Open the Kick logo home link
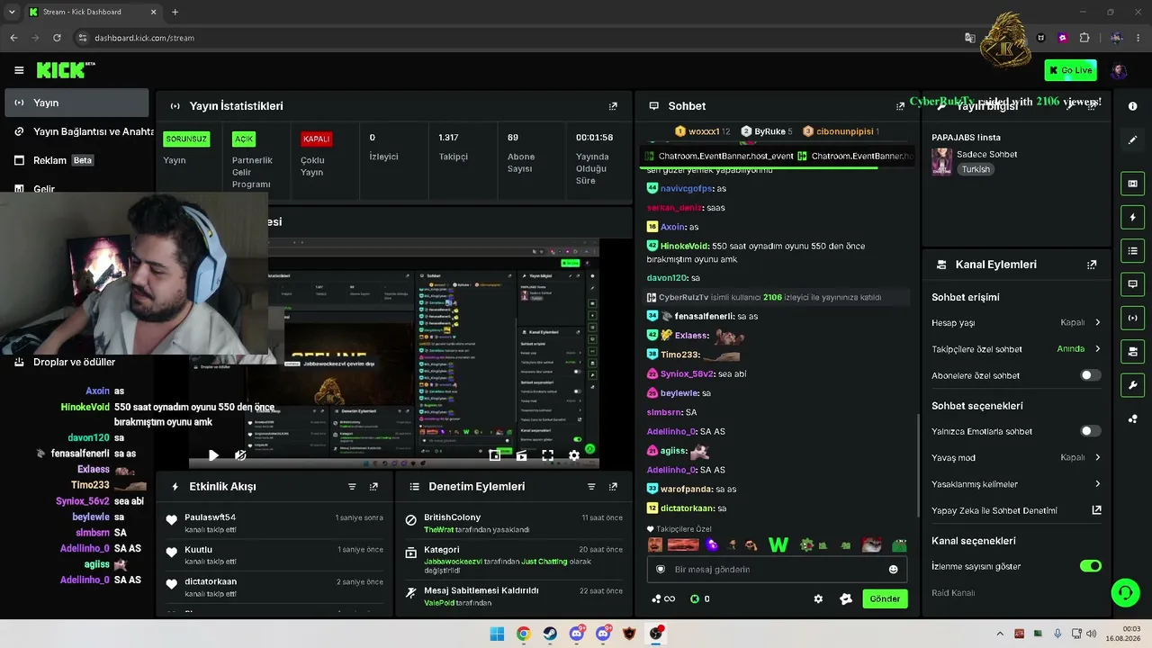 [66, 70]
